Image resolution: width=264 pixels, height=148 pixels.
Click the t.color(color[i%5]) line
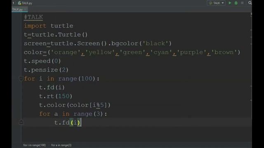(75, 105)
